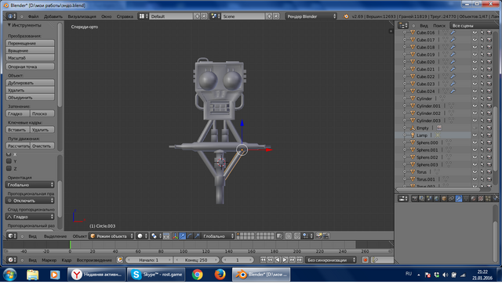Open the Constraints properties tab (chain icon)
Screen dimensions: 502x295
click(x=451, y=199)
